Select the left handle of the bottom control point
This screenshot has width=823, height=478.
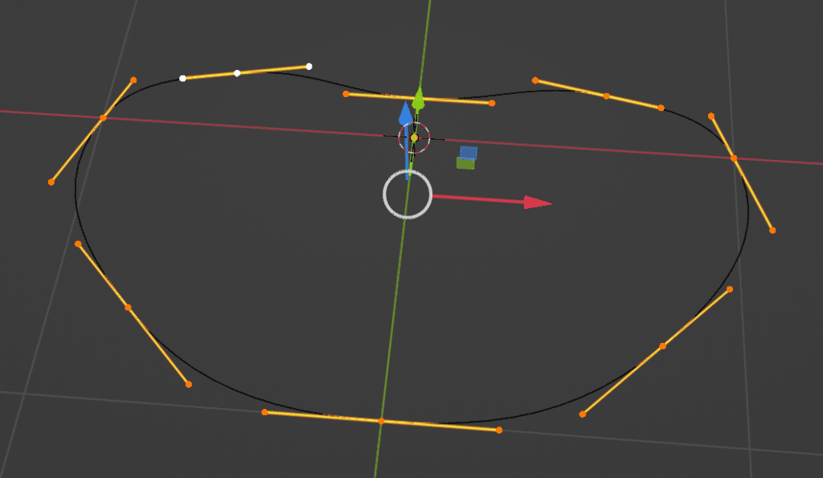click(264, 412)
